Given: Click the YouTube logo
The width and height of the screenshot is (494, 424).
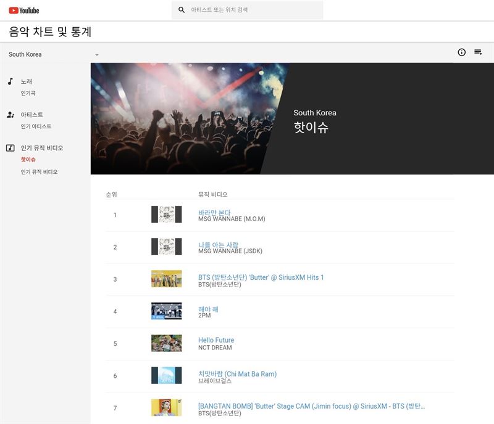Looking at the screenshot, I should [23, 10].
